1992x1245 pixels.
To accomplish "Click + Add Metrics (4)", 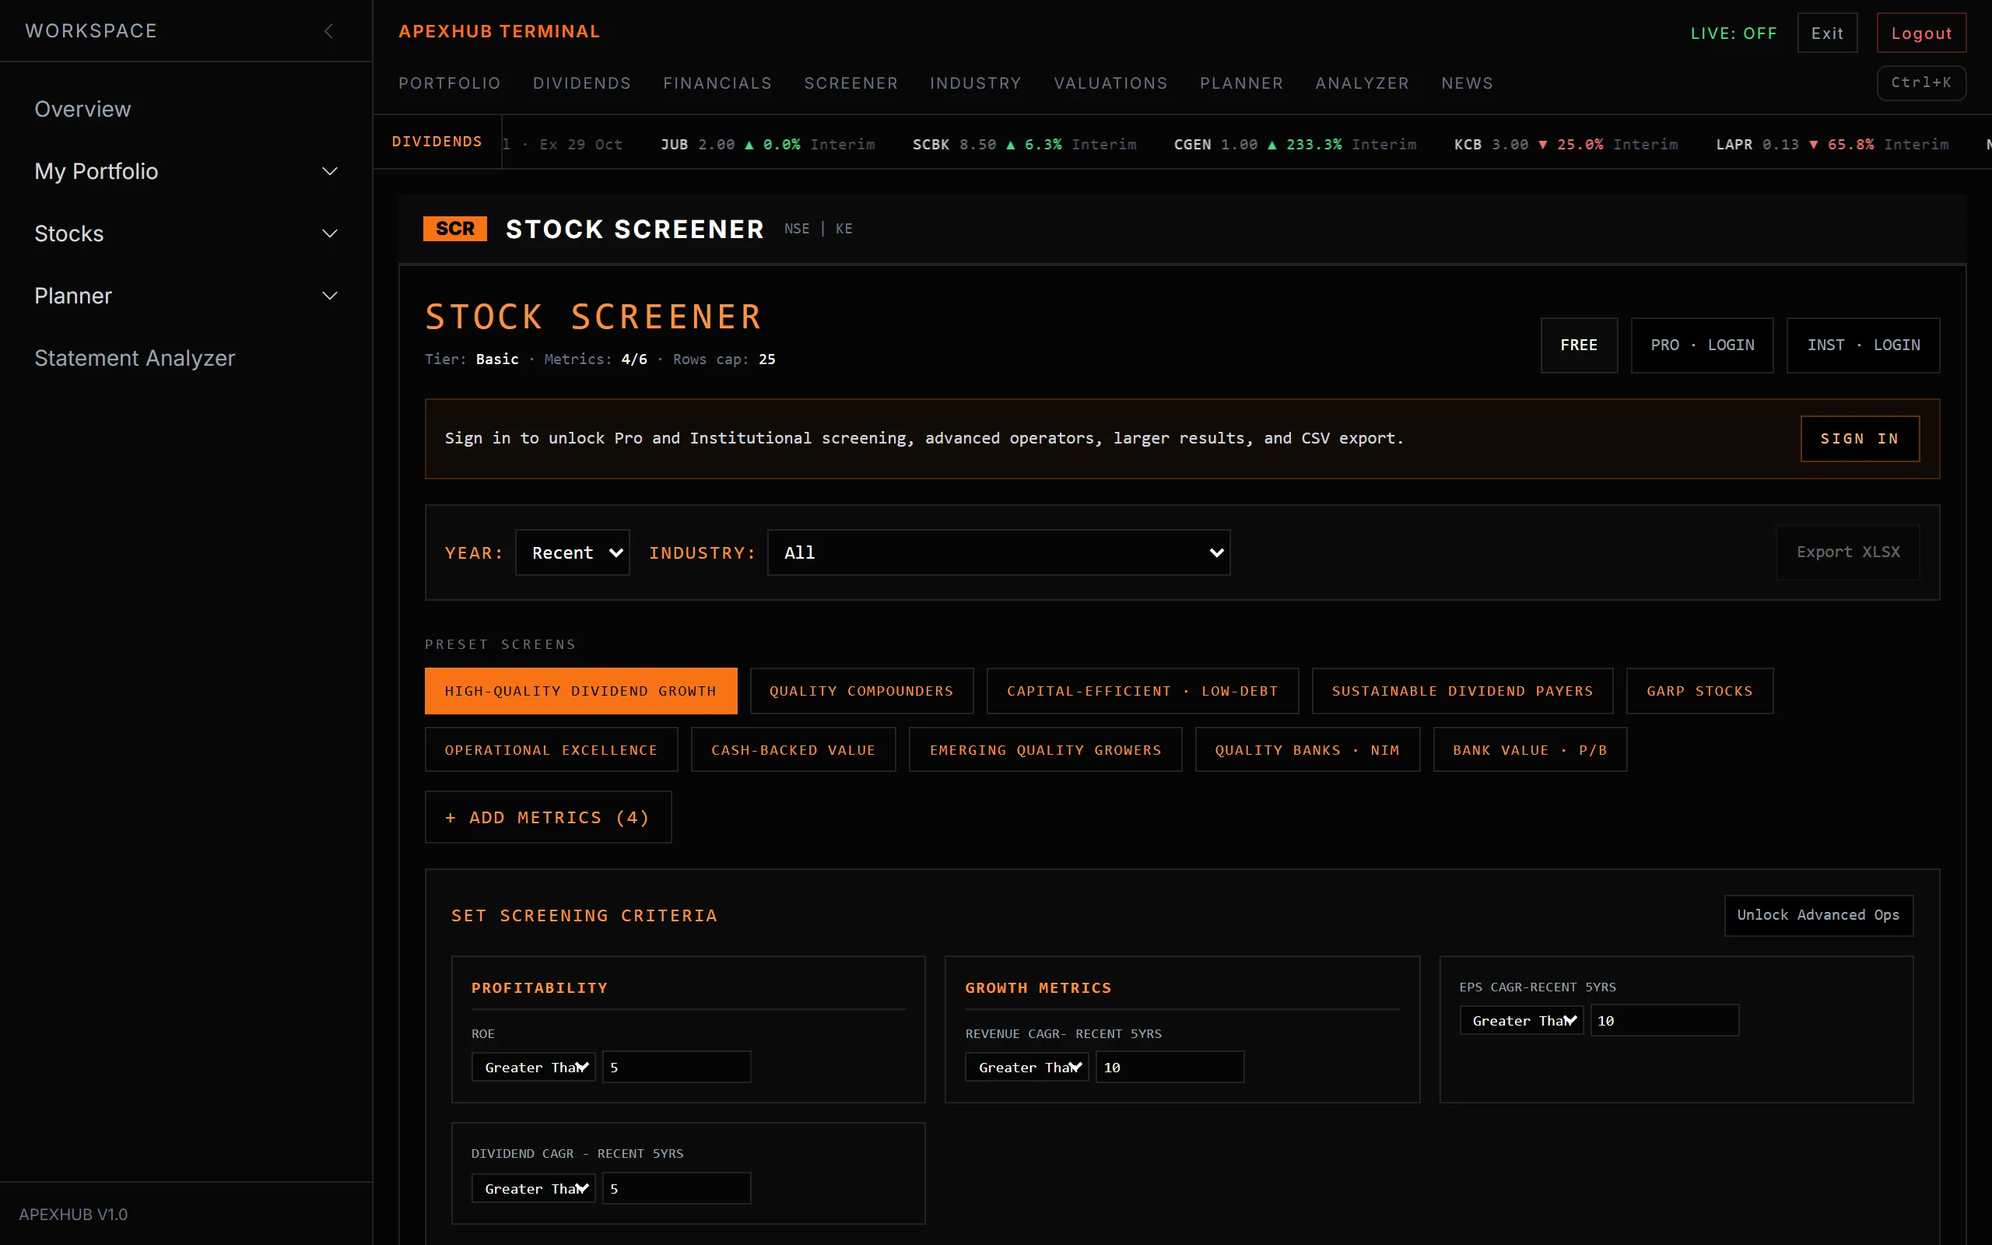I will coord(547,818).
